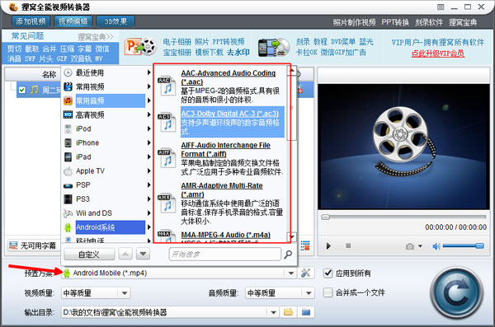Expand the 视频质量 dropdown

(125, 293)
